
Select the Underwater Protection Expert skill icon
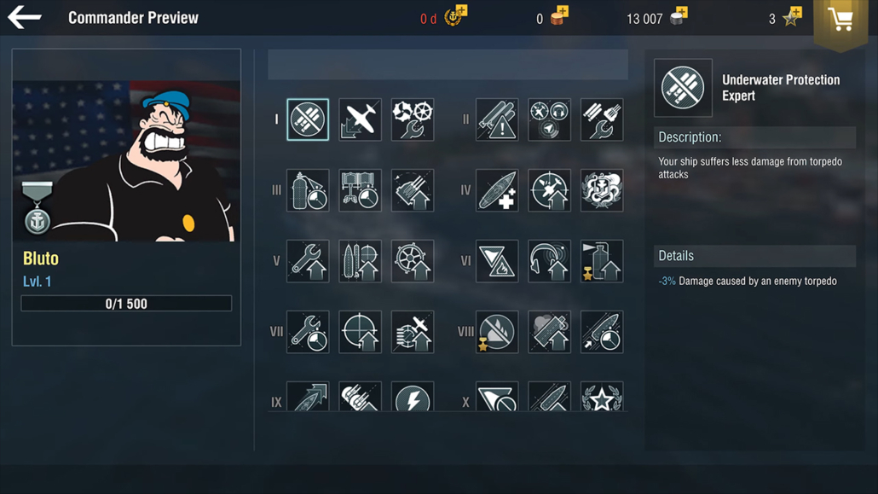308,119
